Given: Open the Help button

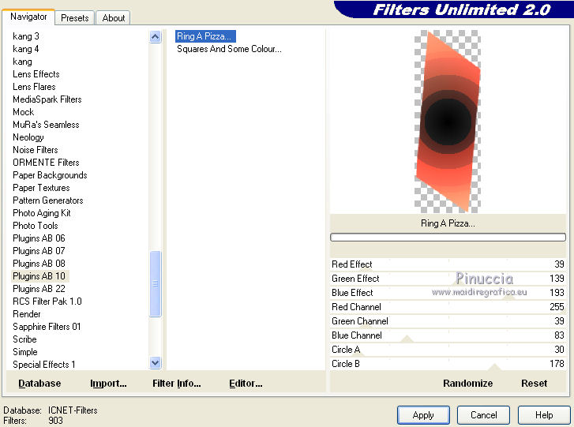Looking at the screenshot, I should [544, 415].
